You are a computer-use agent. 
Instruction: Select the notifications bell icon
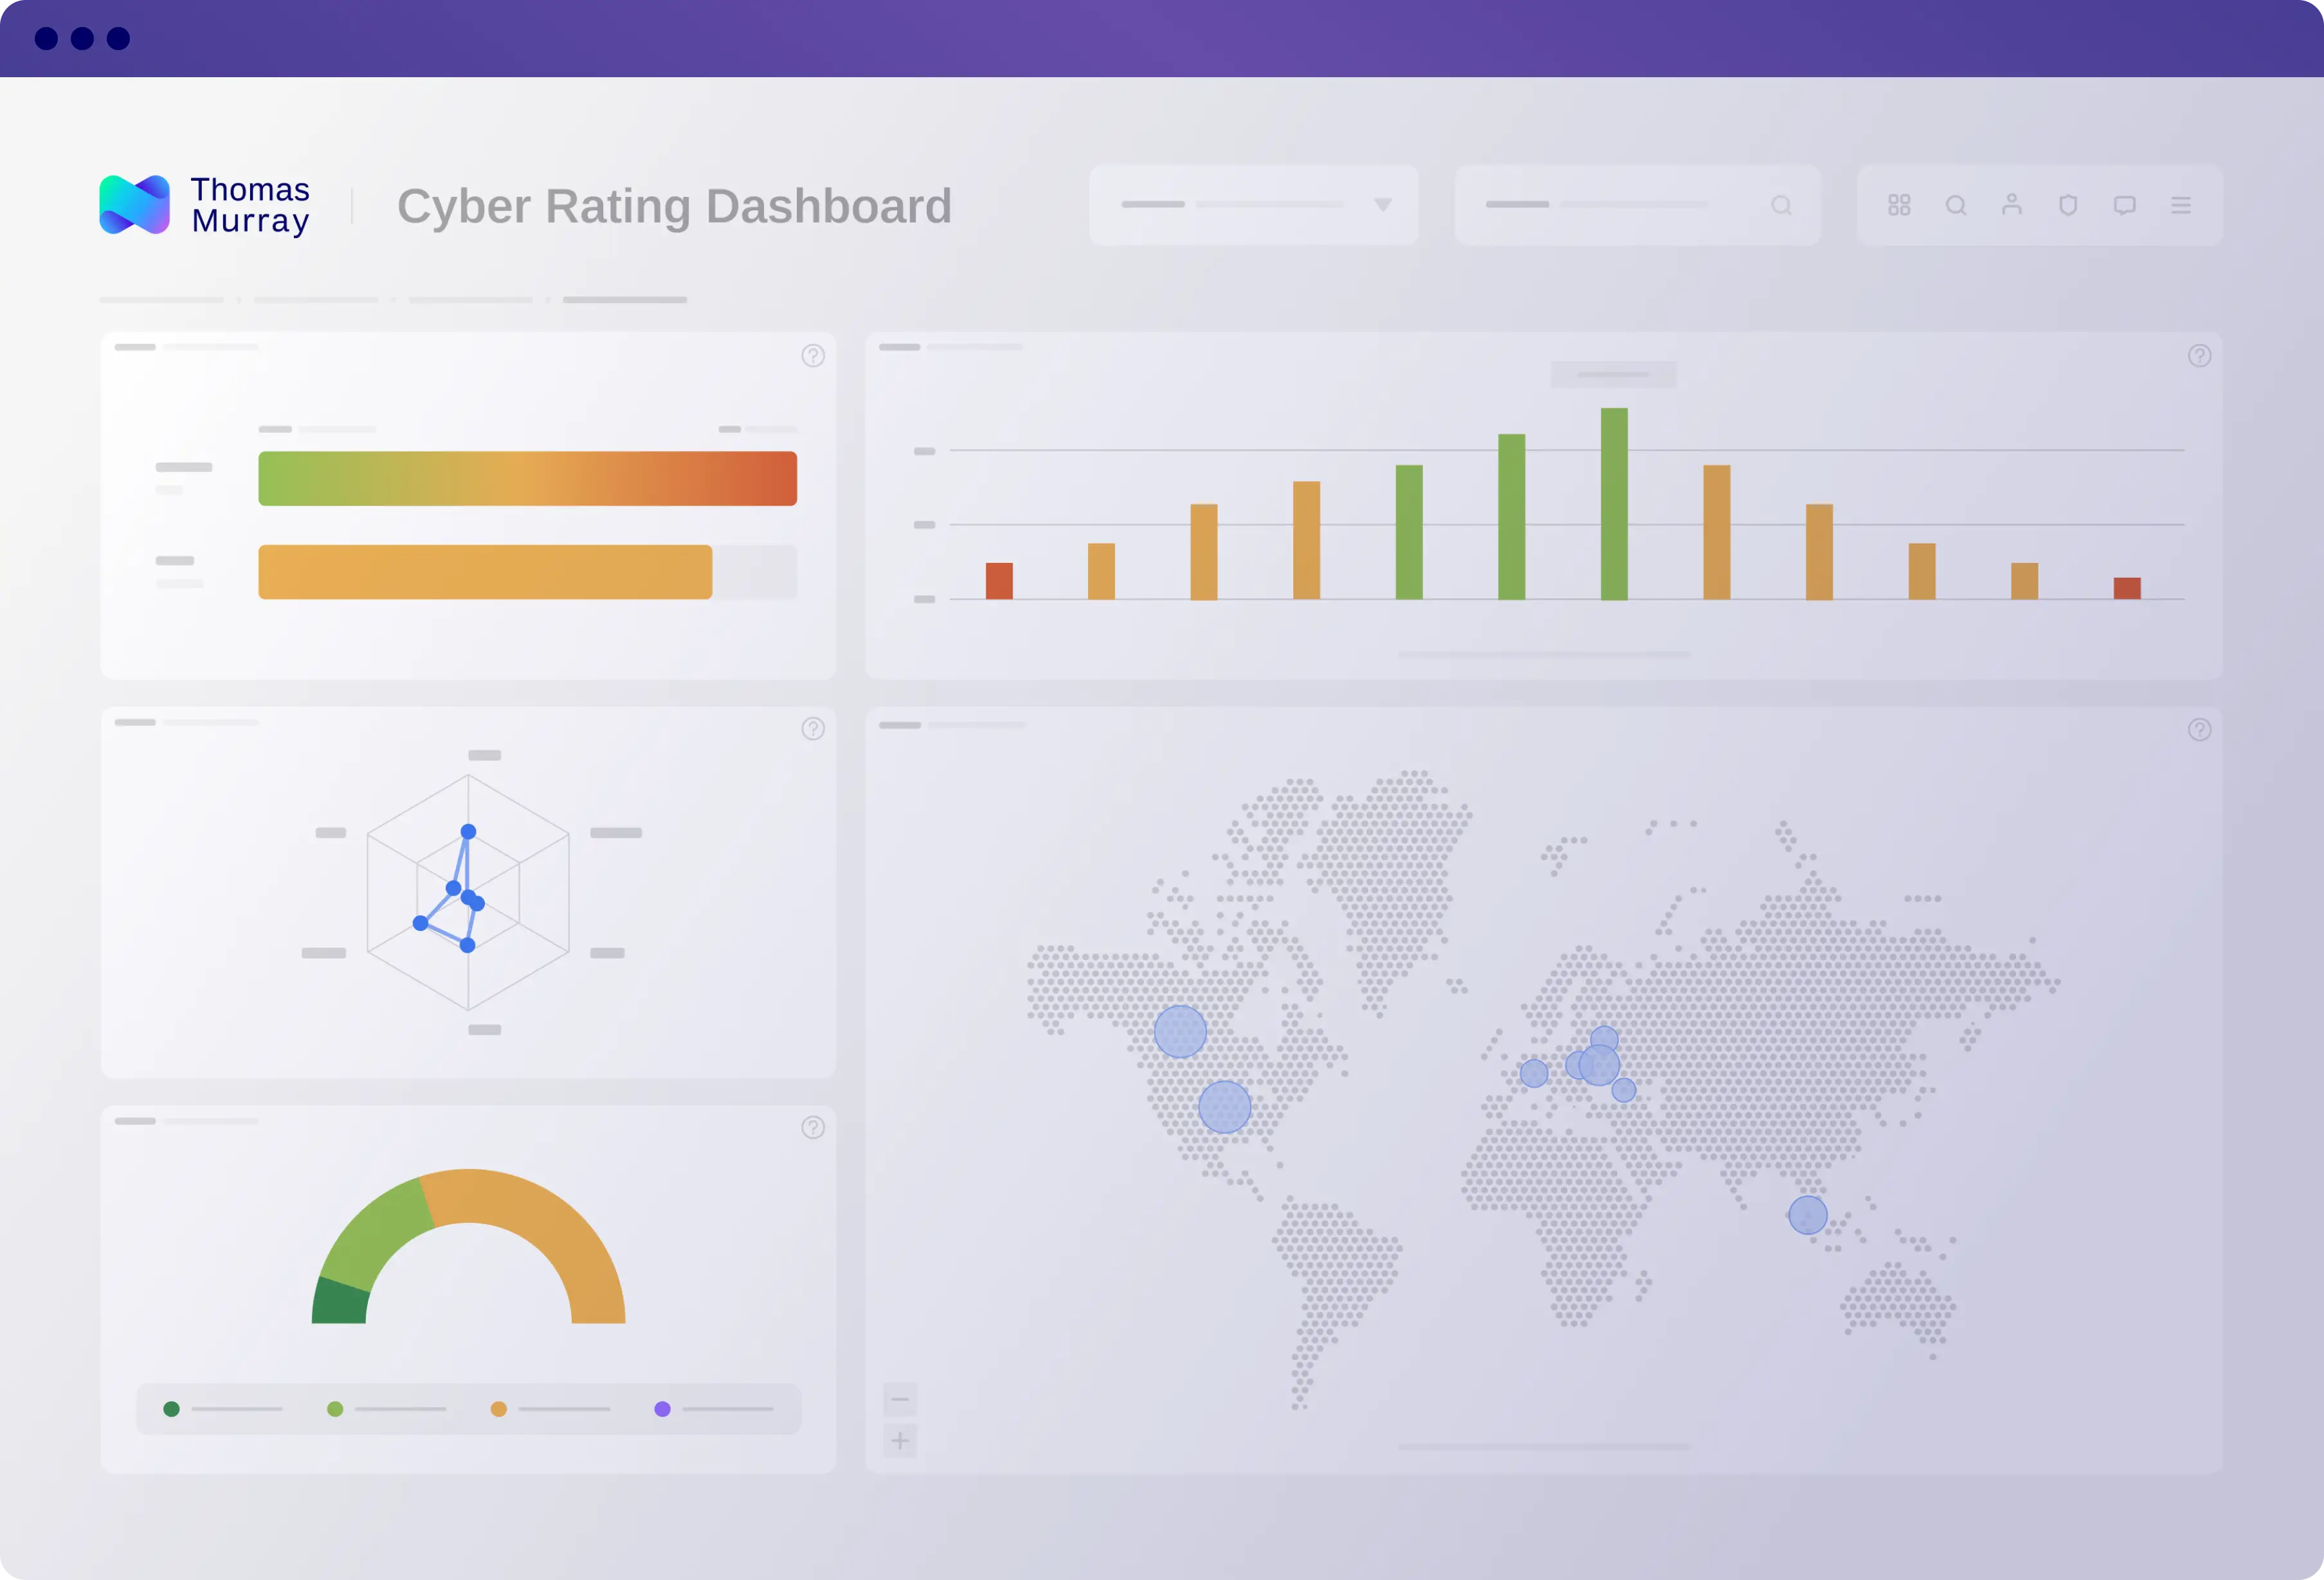coord(2069,205)
